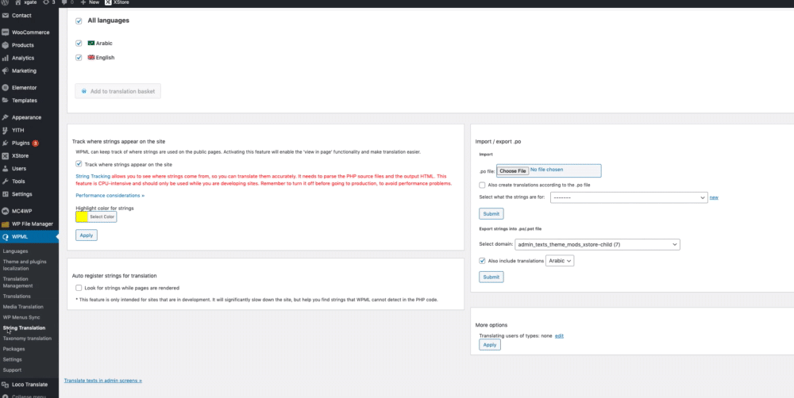Click edit link for translating users
Viewport: 794px width, 398px height.
point(559,336)
